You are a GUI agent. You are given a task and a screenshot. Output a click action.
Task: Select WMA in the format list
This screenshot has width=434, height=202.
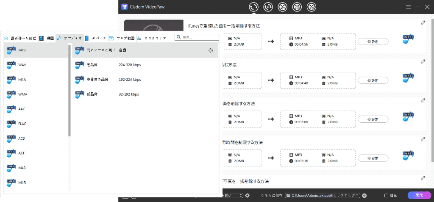(36, 94)
